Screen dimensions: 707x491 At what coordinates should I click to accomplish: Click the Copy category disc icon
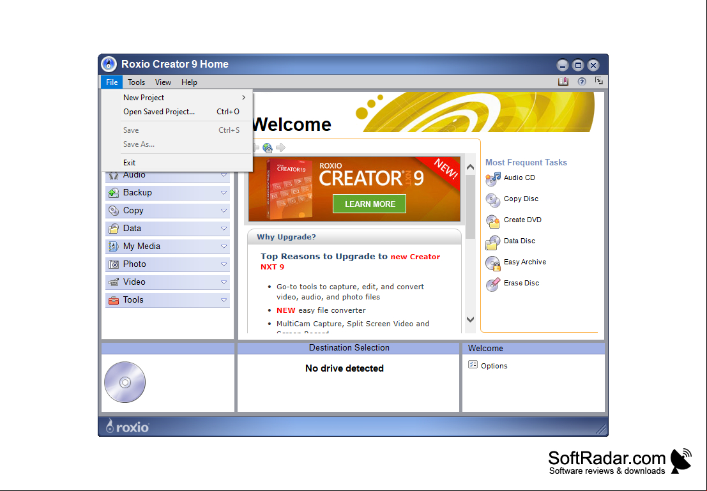click(x=114, y=211)
